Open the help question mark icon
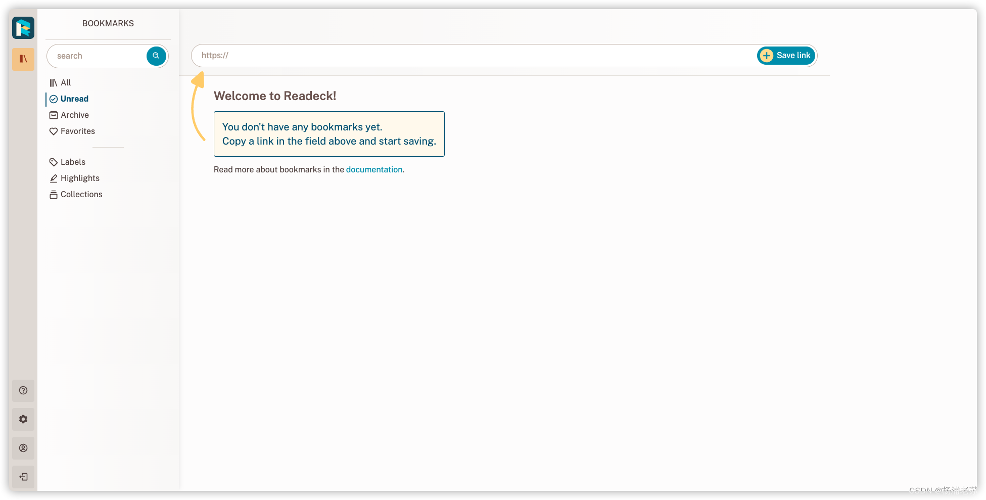The height and width of the screenshot is (500, 986). coord(23,390)
